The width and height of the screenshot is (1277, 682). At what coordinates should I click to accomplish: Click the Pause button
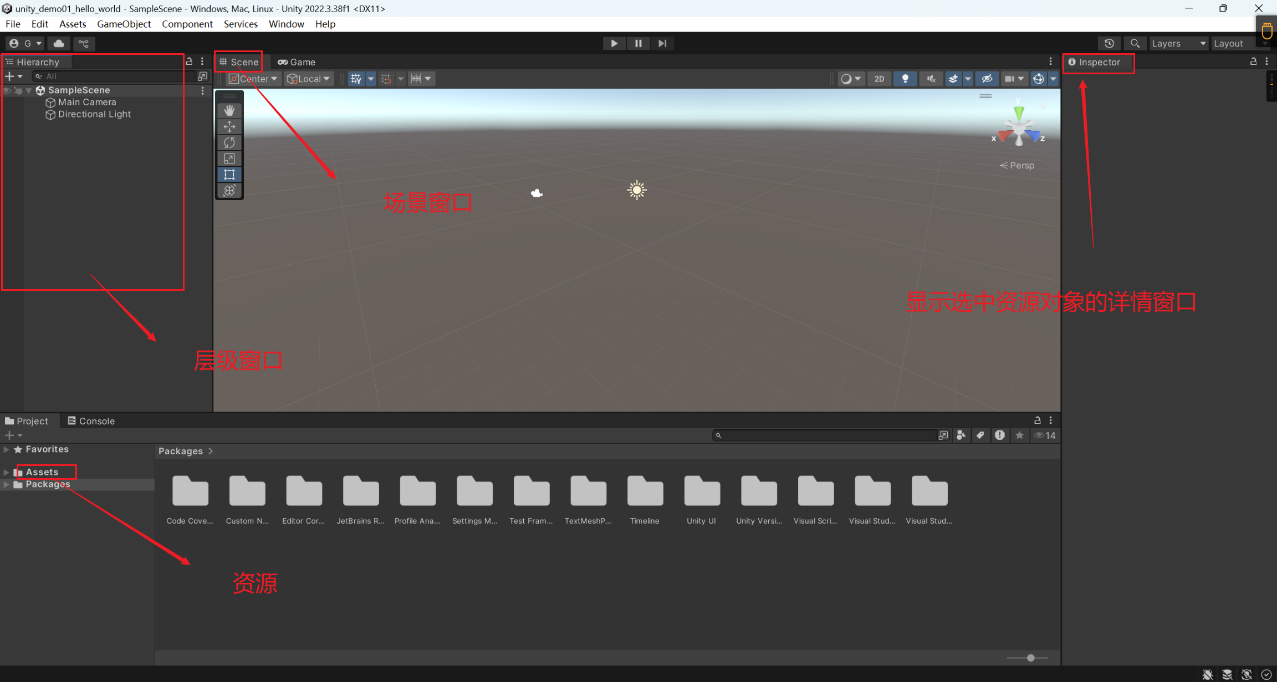638,43
